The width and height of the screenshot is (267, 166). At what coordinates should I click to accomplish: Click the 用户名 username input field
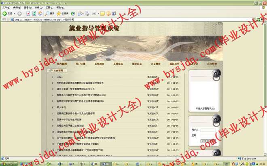[x=208, y=130]
